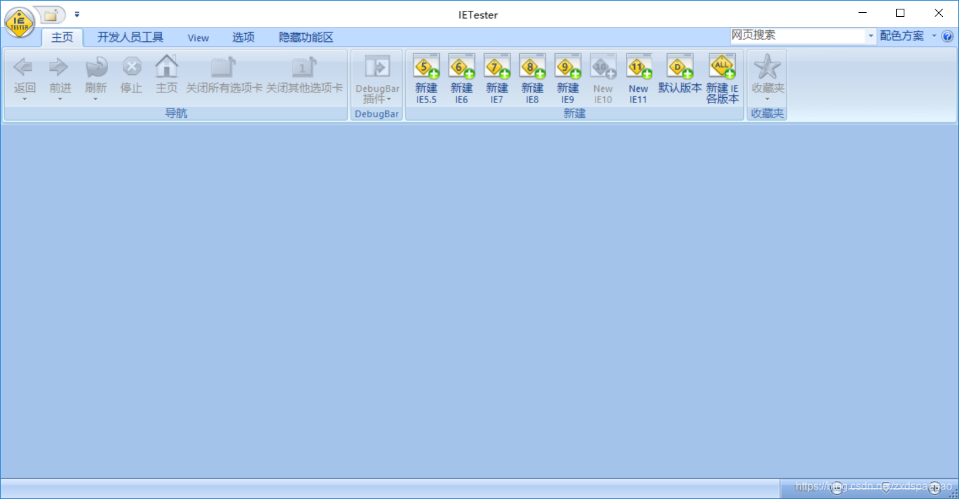Click the 刷新 refresh icon
The width and height of the screenshot is (959, 499).
[x=96, y=67]
